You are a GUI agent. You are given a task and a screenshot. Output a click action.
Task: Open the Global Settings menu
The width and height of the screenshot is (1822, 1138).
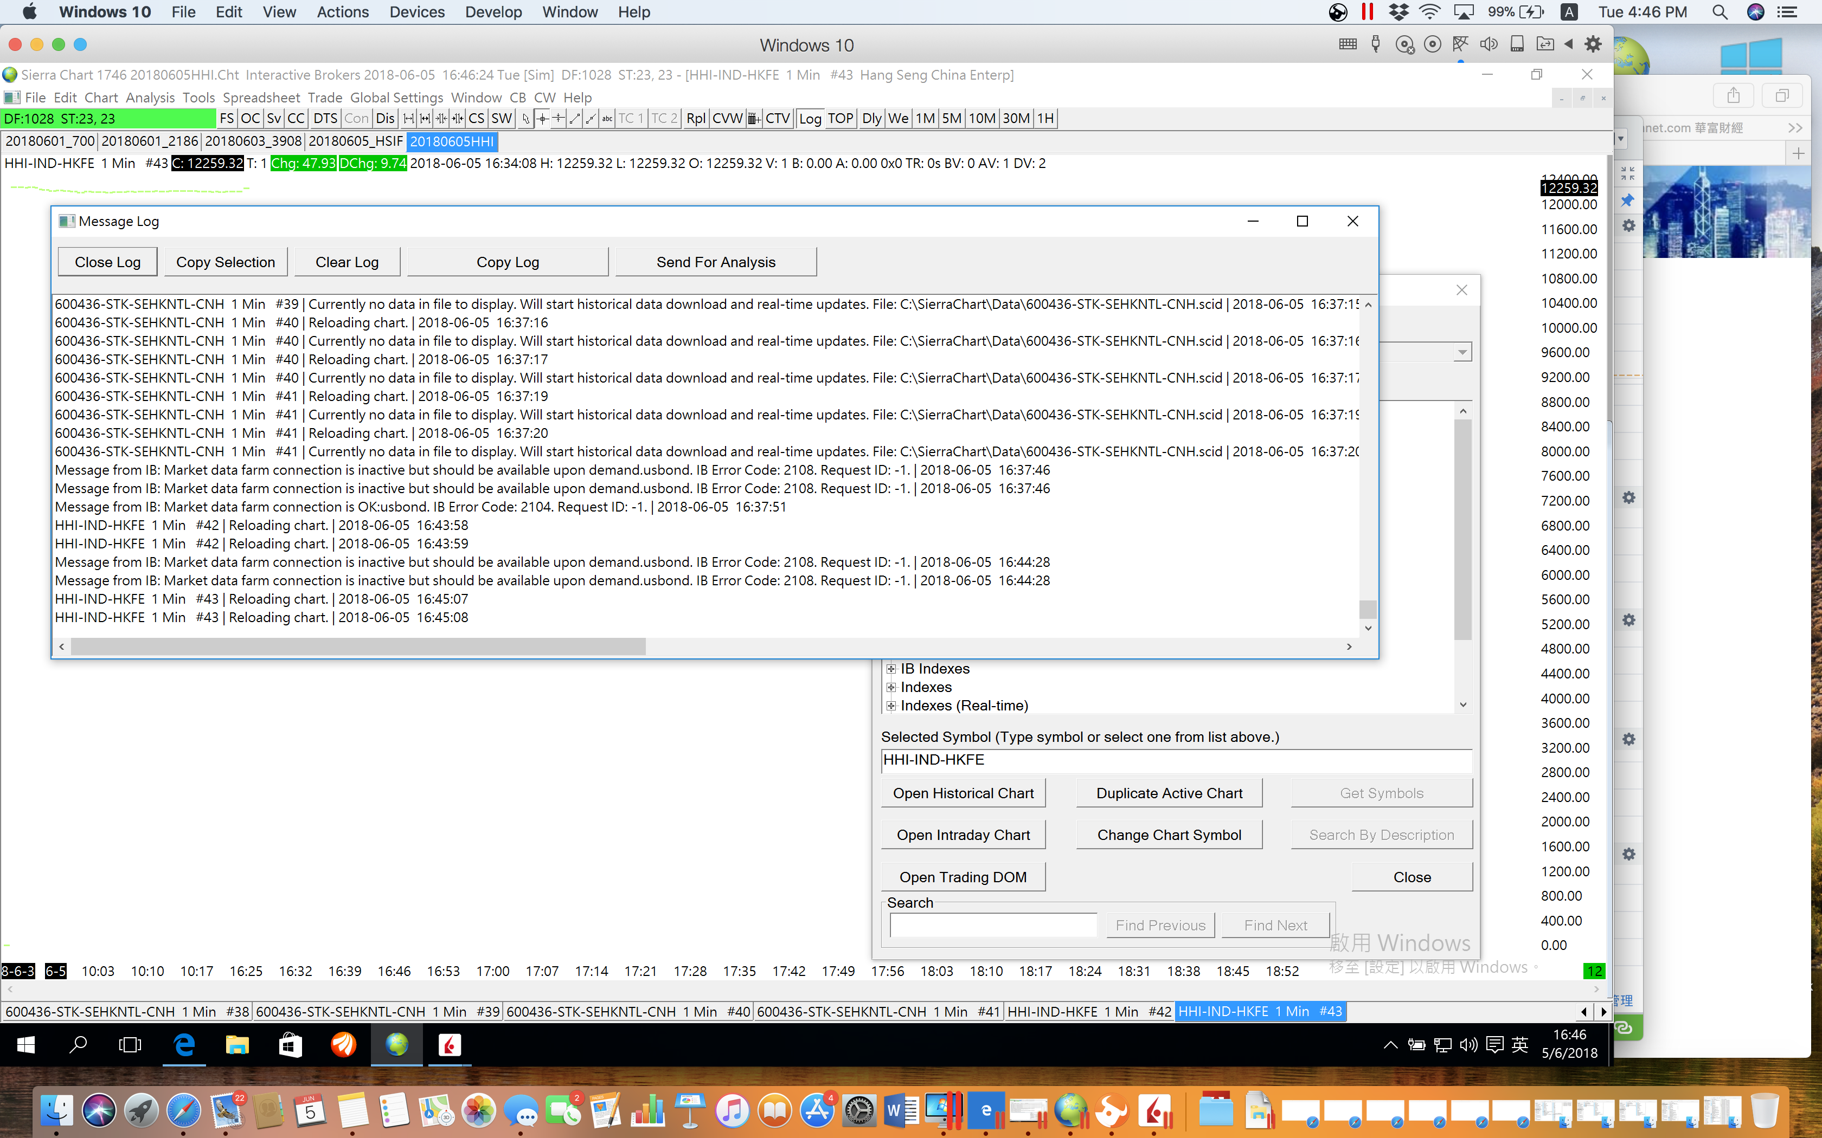tap(396, 97)
